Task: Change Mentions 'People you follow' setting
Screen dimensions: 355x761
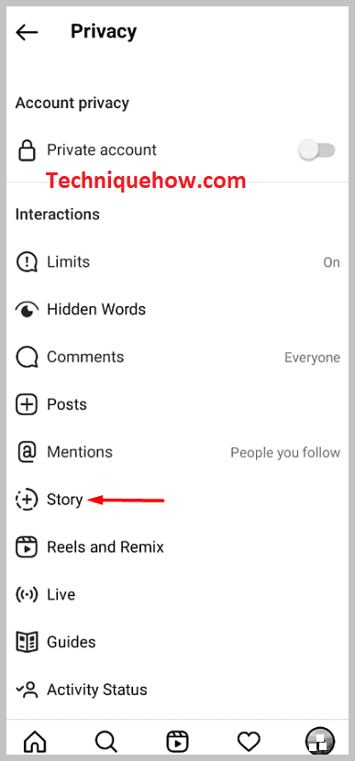Action: point(285,453)
